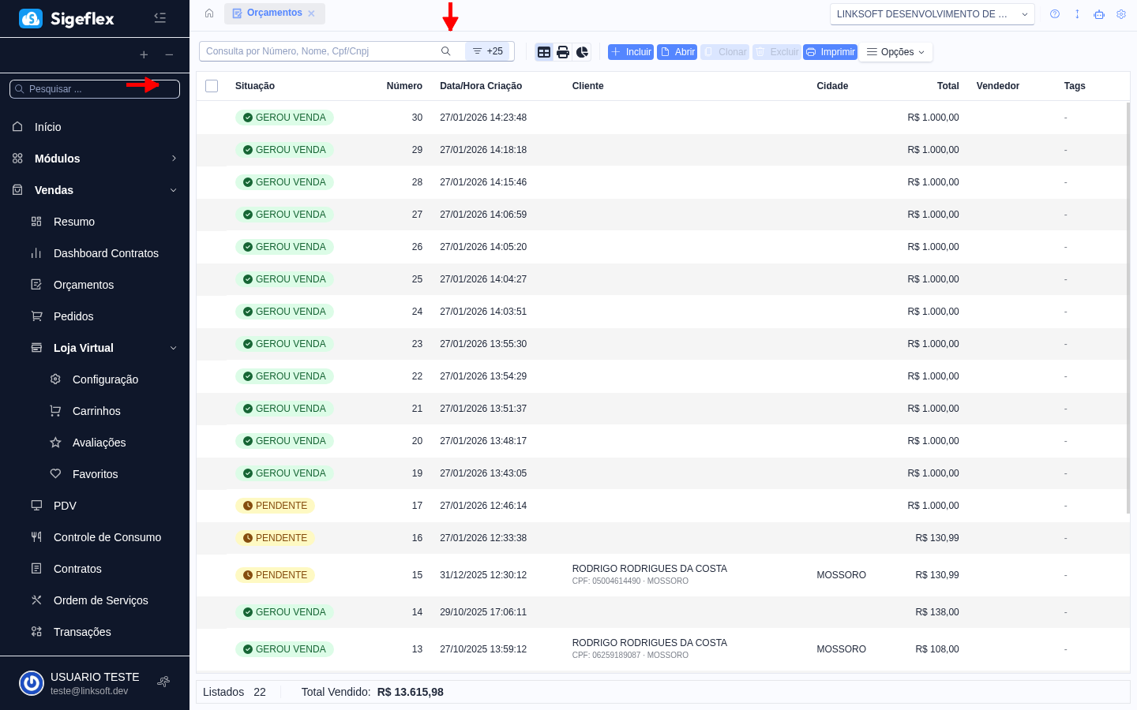Collapse the Loja Virtual submenu
This screenshot has width=1137, height=710.
(173, 348)
